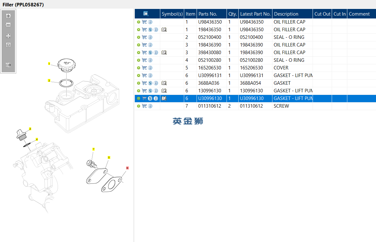Image resolution: width=376 pixels, height=242 pixels.
Task: Sort by Parts No. column header
Action: point(212,14)
